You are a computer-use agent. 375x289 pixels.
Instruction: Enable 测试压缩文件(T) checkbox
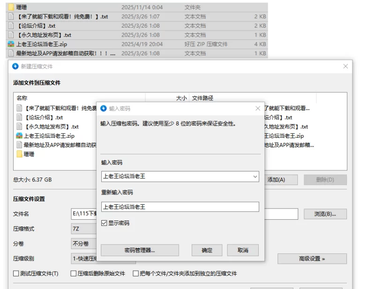(16, 274)
